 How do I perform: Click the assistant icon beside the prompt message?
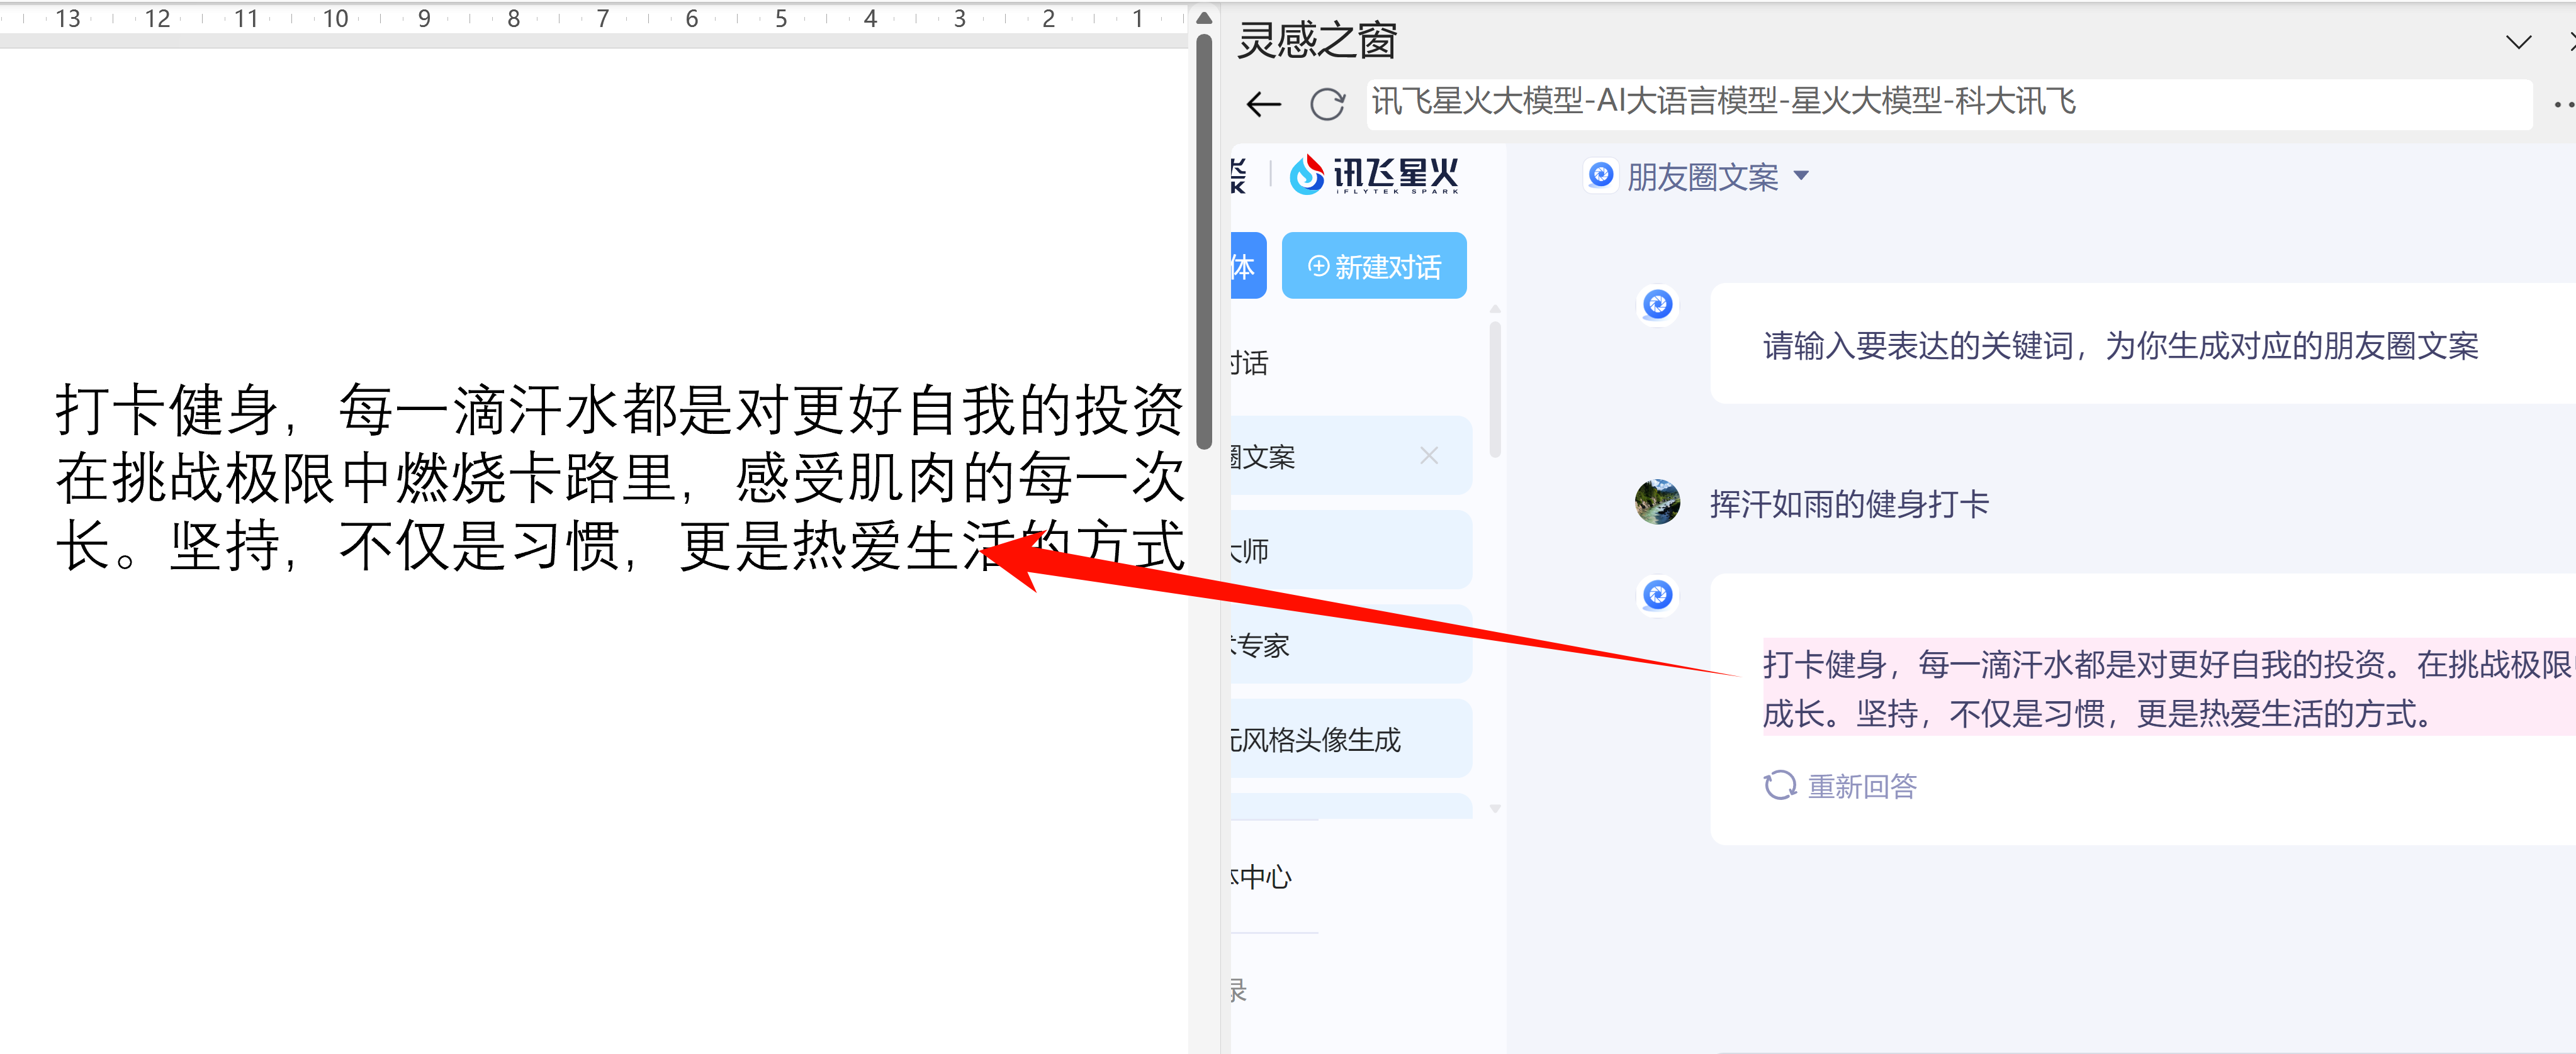point(1657,305)
